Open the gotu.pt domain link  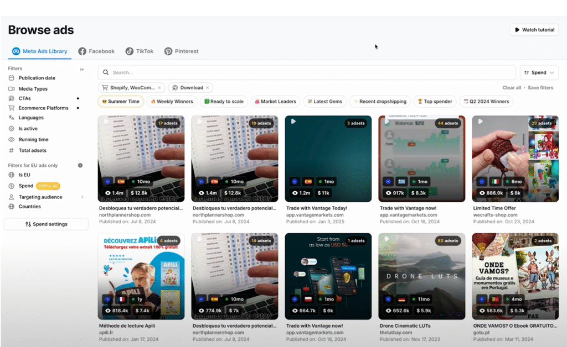(481, 333)
